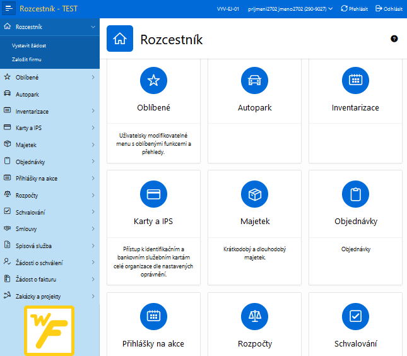Click the yellow WF logo
Viewport: 407px width, 356px height.
coord(49,330)
